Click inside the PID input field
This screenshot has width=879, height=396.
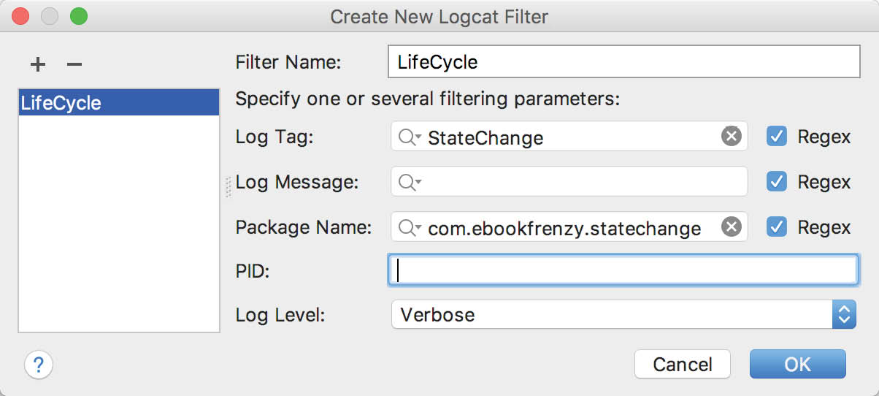click(x=623, y=270)
